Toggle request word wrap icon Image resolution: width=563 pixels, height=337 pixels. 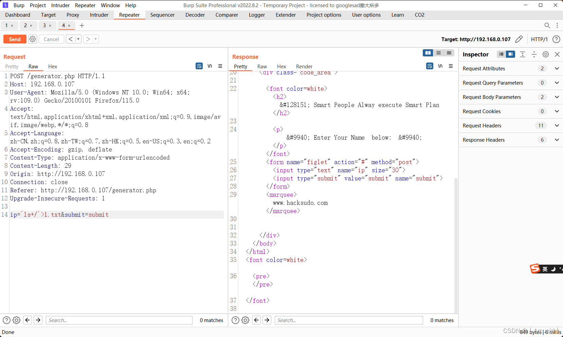click(x=199, y=66)
